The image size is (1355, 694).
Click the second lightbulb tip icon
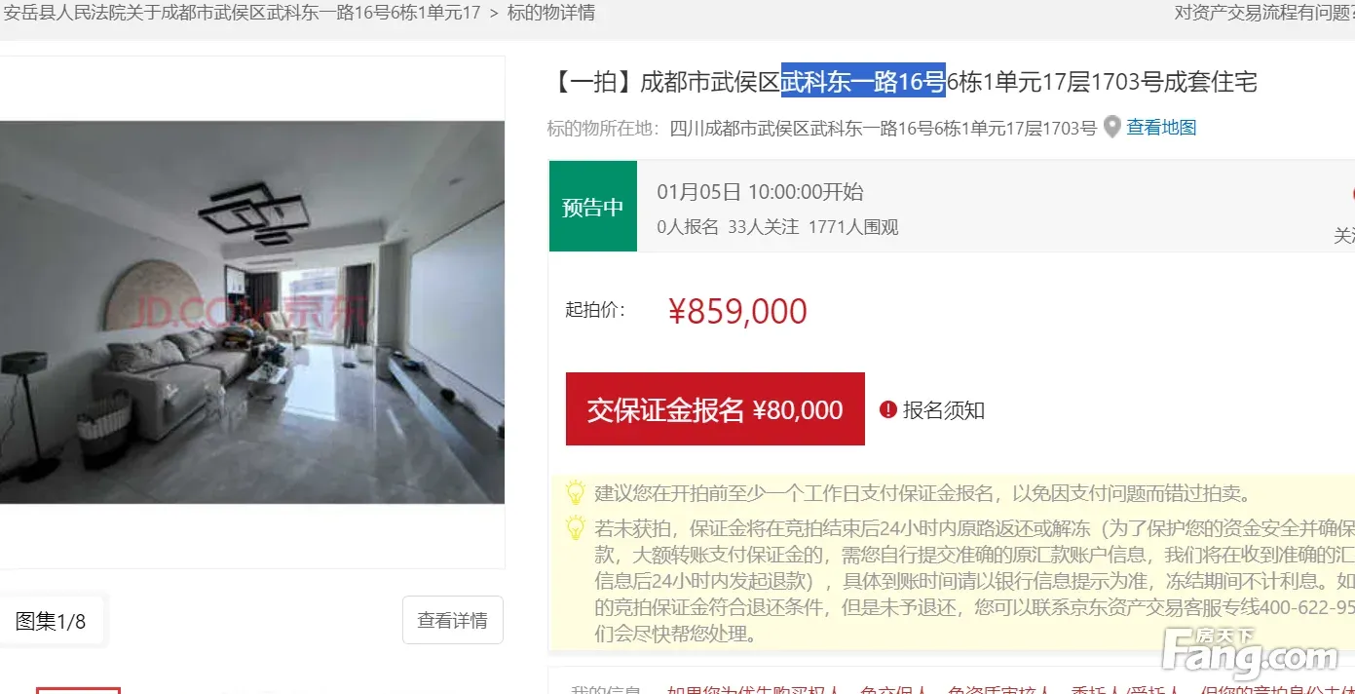tap(576, 528)
